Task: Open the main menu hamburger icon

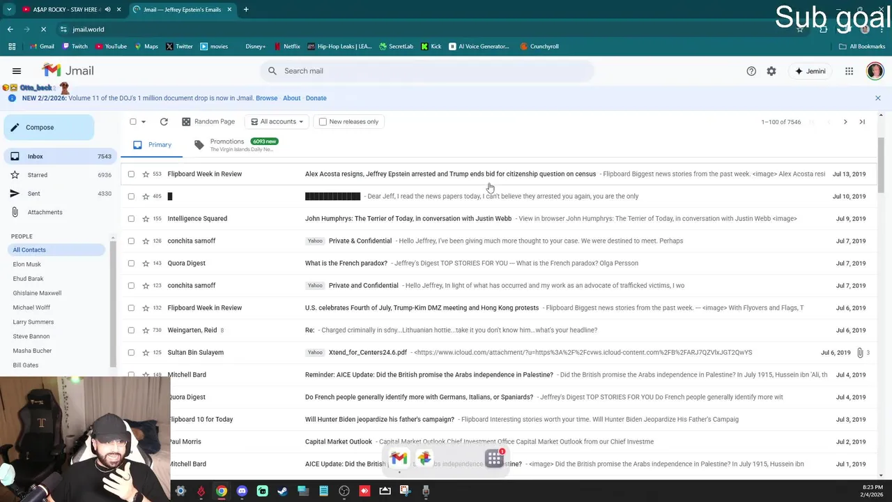Action: pyautogui.click(x=17, y=71)
